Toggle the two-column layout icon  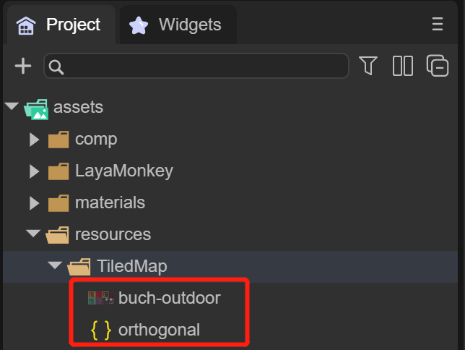(402, 66)
